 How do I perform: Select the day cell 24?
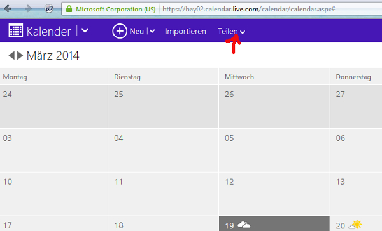click(53, 107)
